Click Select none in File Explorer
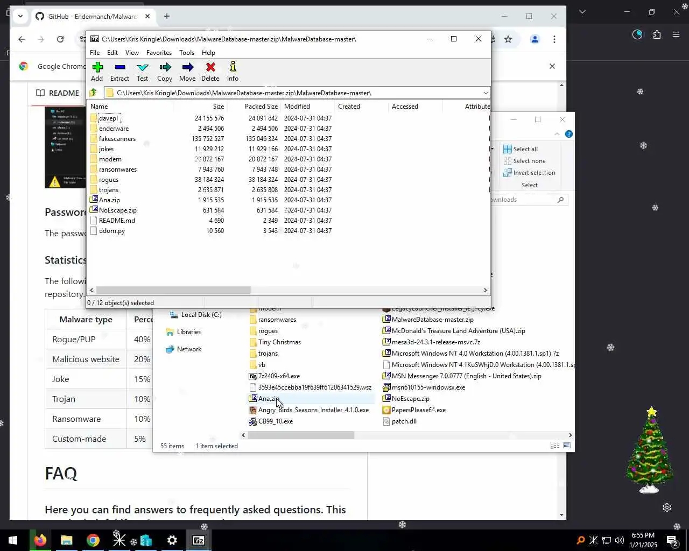The height and width of the screenshot is (551, 689). [524, 161]
